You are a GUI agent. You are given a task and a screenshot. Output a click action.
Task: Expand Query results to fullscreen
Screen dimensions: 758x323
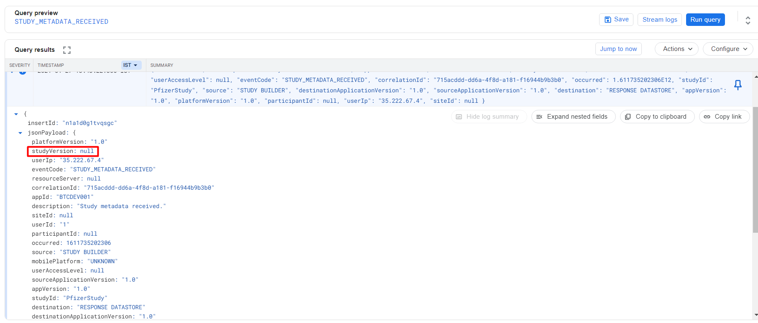pos(67,50)
